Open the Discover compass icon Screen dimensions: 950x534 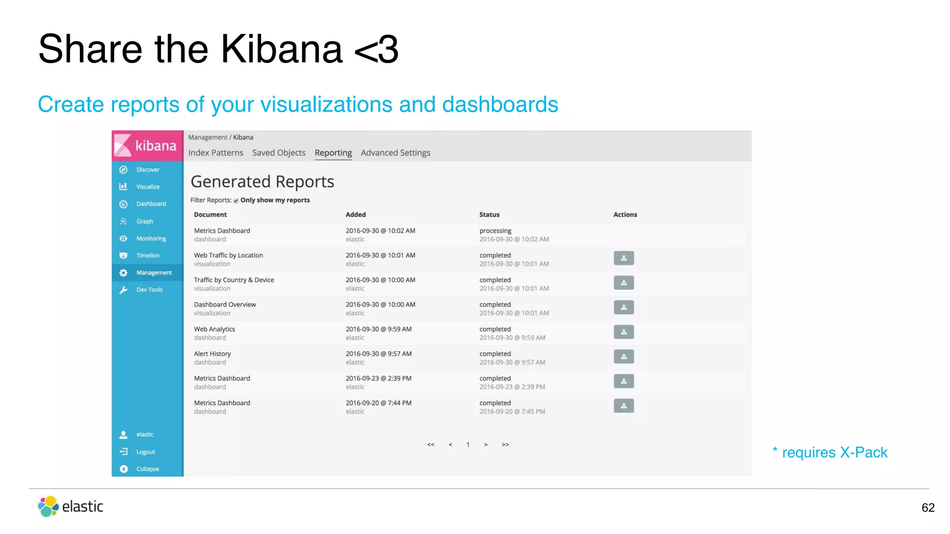pos(123,170)
